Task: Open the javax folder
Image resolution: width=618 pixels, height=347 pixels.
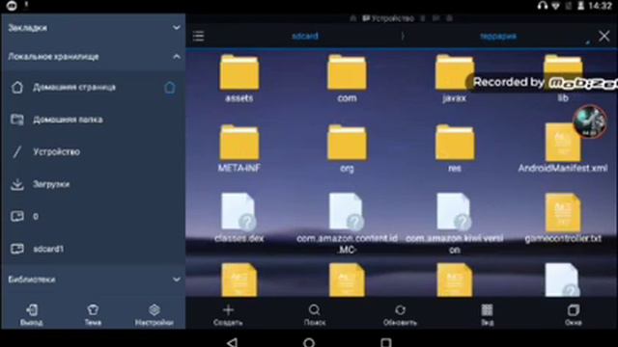Action: [454, 79]
